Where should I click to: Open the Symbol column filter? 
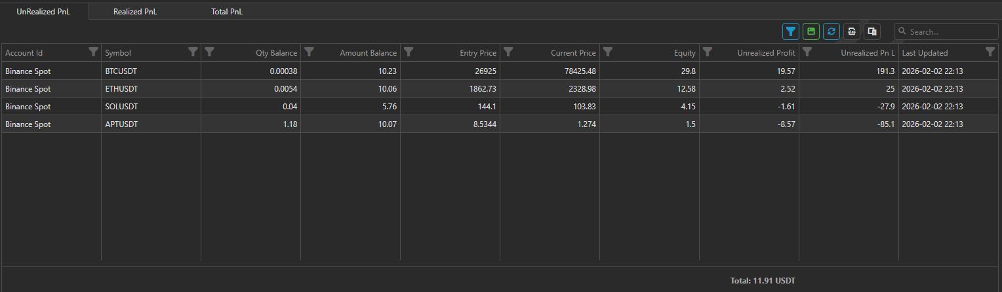point(193,52)
